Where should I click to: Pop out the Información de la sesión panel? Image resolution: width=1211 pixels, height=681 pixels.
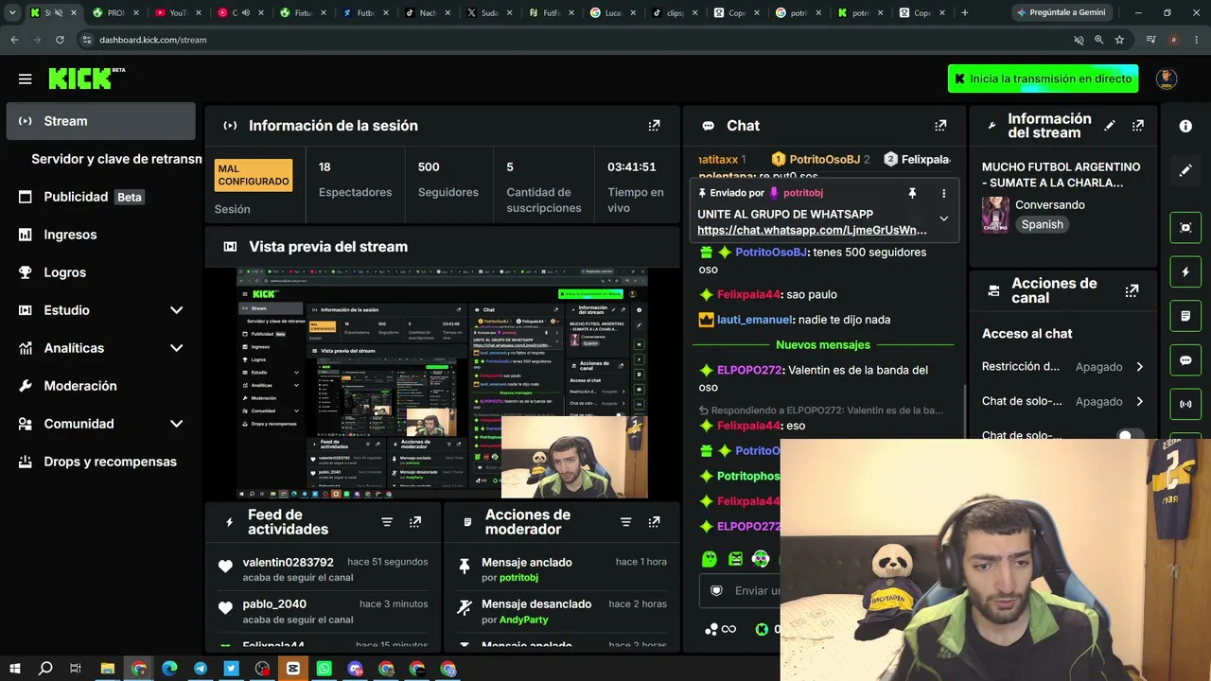click(x=654, y=126)
